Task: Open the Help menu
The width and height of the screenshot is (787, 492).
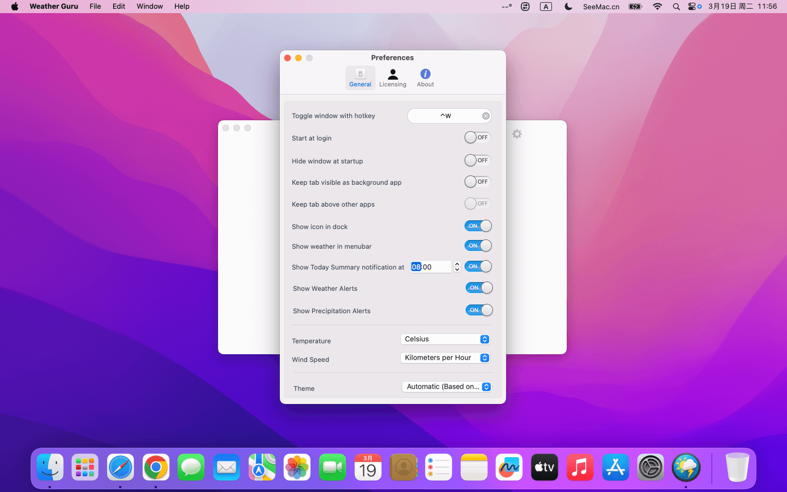Action: pos(181,7)
